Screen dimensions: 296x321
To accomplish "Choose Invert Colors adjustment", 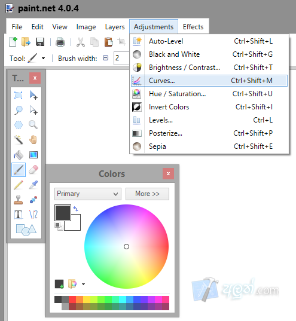I will pyautogui.click(x=209, y=107).
